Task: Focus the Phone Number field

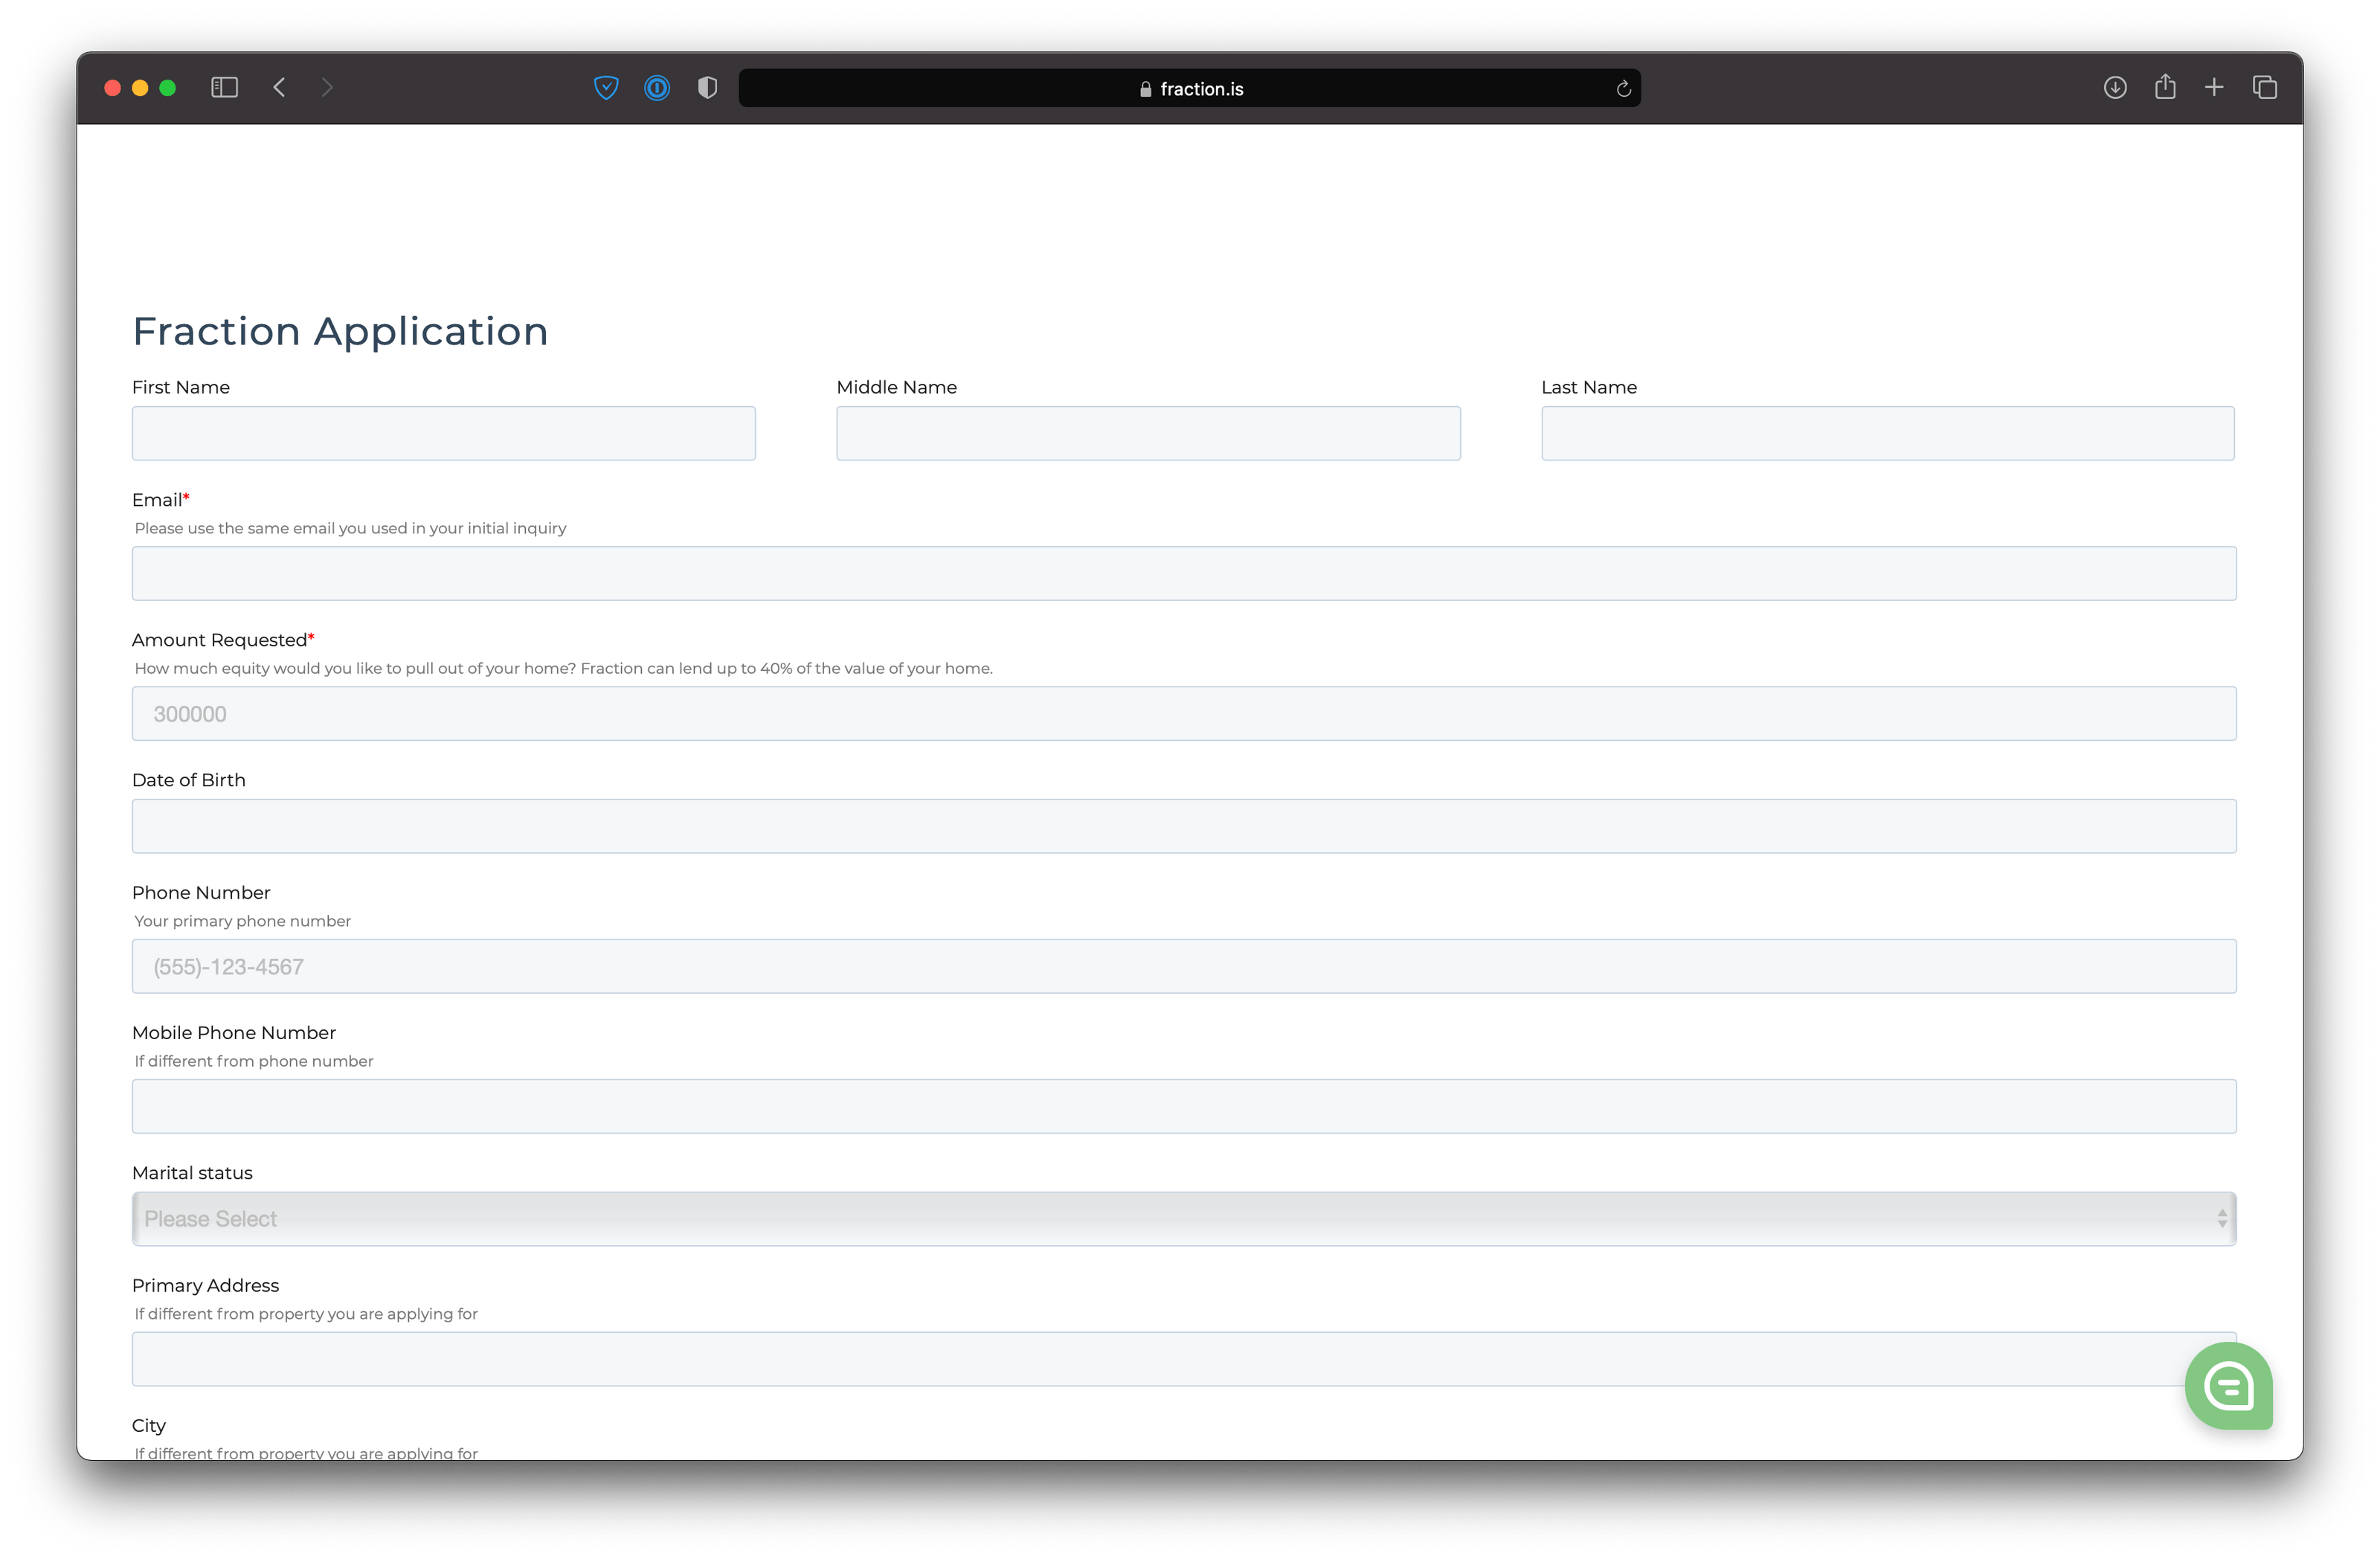Action: 1184,966
